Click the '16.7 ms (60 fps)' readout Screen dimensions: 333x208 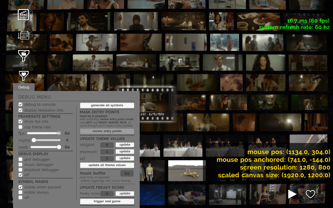coord(308,21)
